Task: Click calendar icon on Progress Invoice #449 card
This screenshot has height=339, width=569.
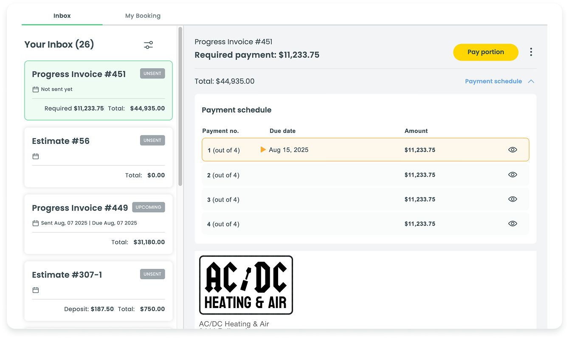Action: pos(36,223)
